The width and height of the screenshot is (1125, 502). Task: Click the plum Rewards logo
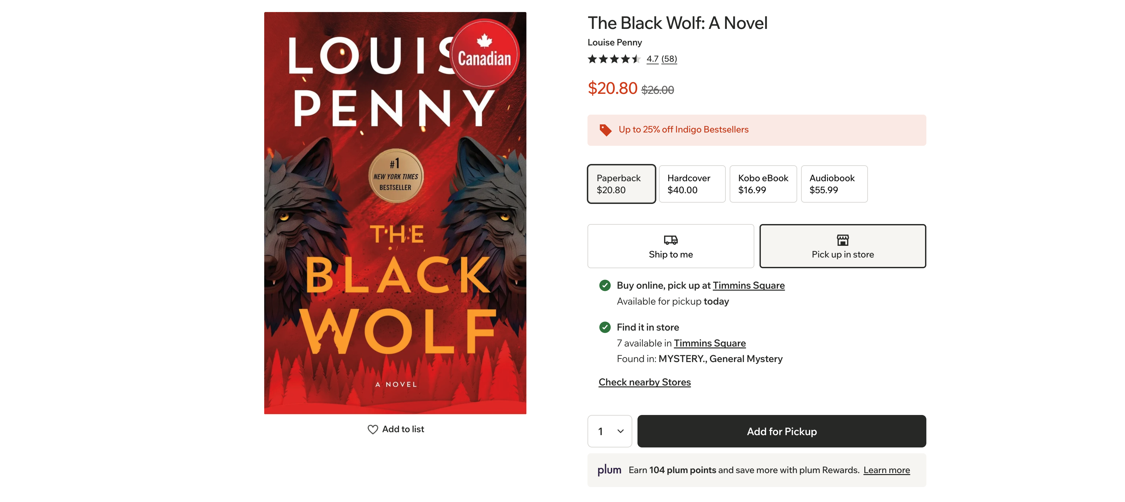click(609, 470)
